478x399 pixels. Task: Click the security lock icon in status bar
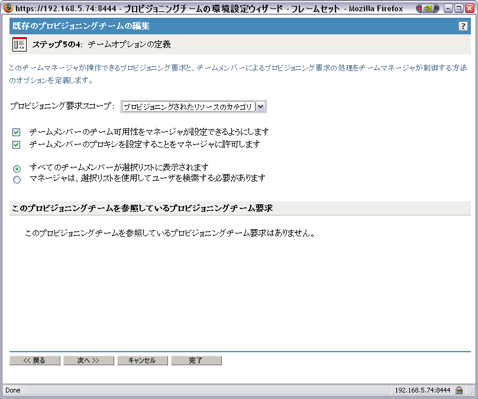tap(459, 390)
